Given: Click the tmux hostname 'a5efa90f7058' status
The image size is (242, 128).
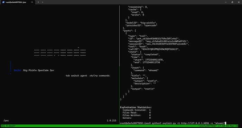Looking at the screenshot, I should point(208,126).
